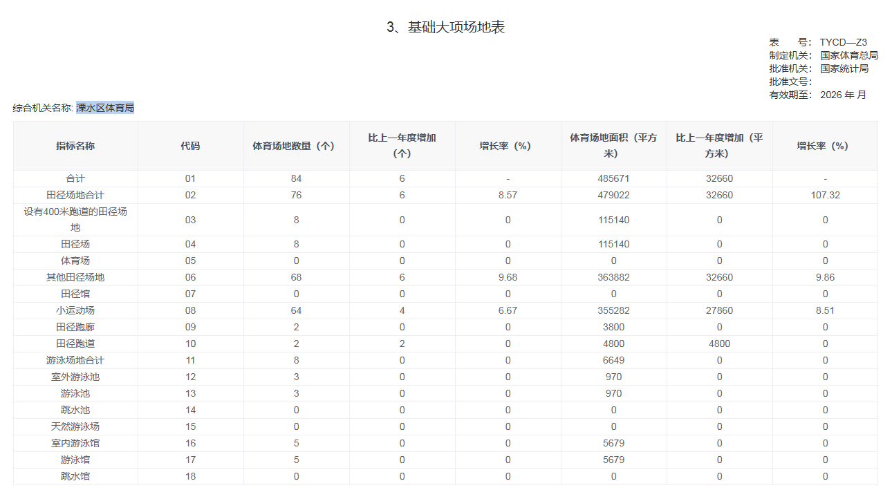892x490 pixels.
Task: Click the table number TYCD—Z3
Action: (843, 42)
